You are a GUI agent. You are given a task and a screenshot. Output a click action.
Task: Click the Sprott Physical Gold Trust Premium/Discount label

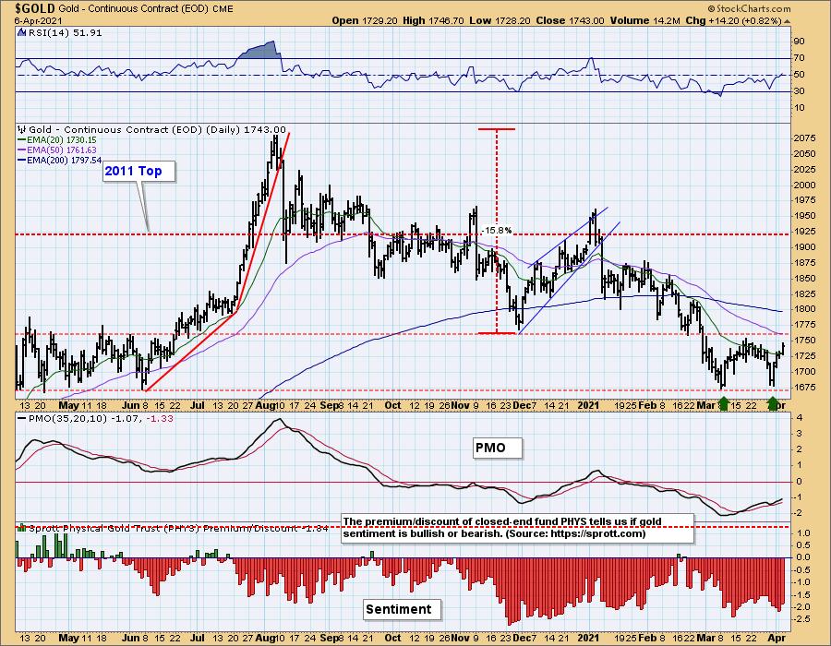(x=178, y=527)
